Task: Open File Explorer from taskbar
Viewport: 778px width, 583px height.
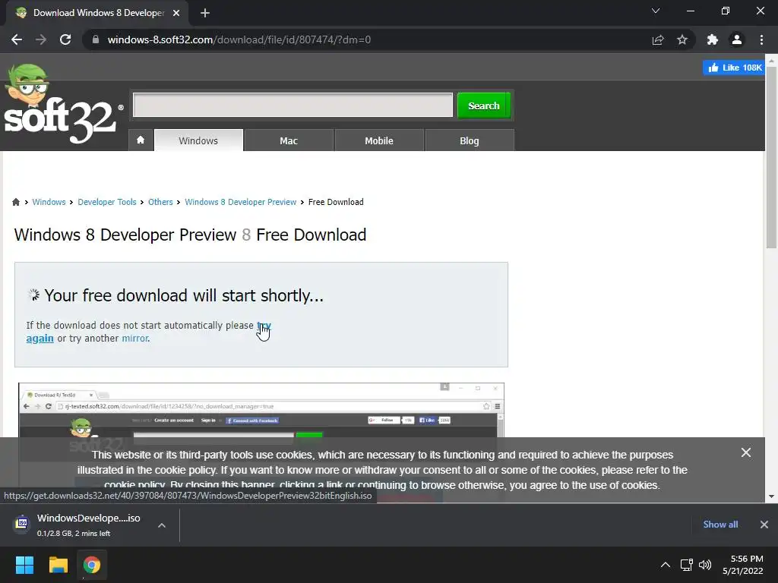Action: pyautogui.click(x=58, y=565)
